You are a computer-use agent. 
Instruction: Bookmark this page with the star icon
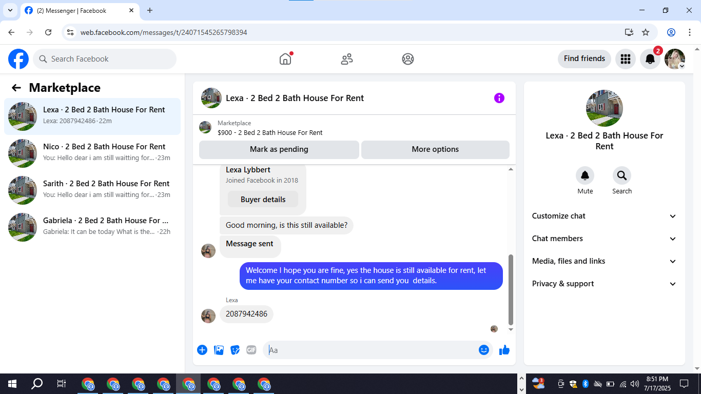(646, 32)
